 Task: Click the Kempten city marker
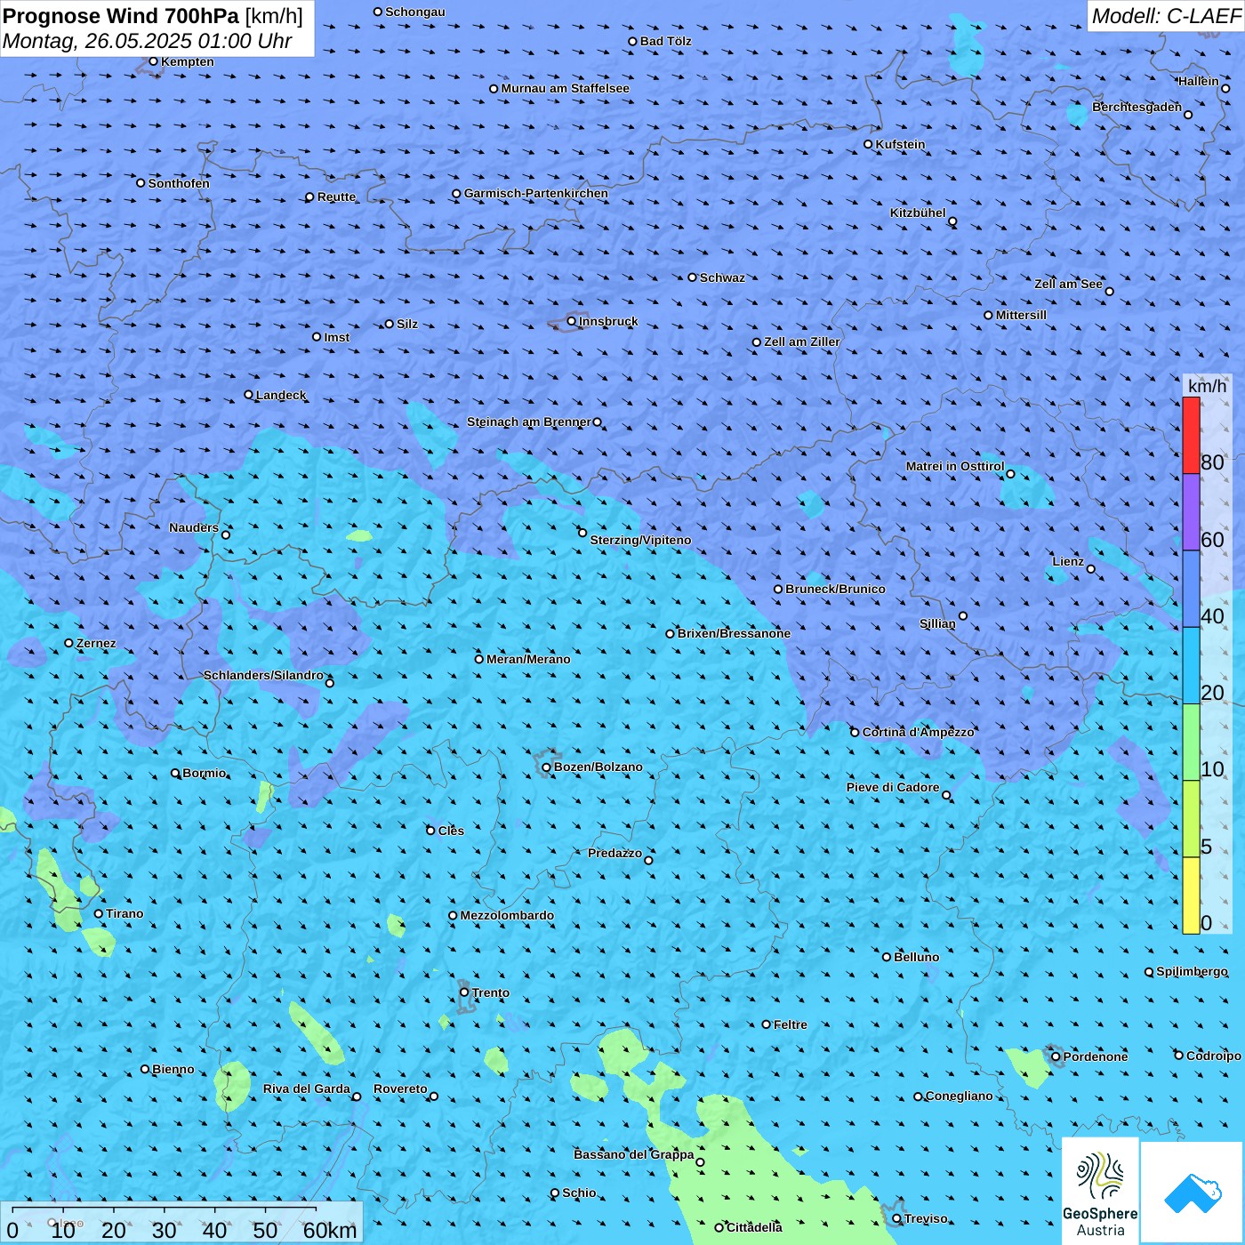coord(154,61)
